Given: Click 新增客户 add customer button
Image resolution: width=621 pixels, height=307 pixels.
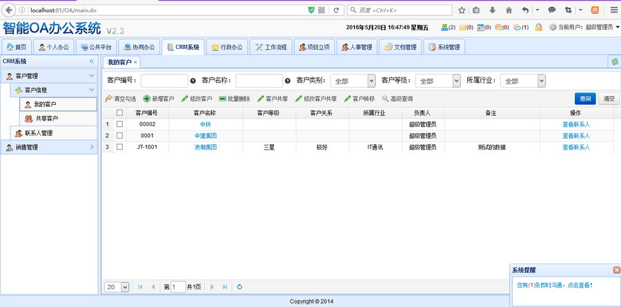Looking at the screenshot, I should tap(159, 99).
